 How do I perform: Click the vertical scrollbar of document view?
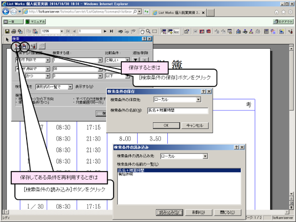291,121
